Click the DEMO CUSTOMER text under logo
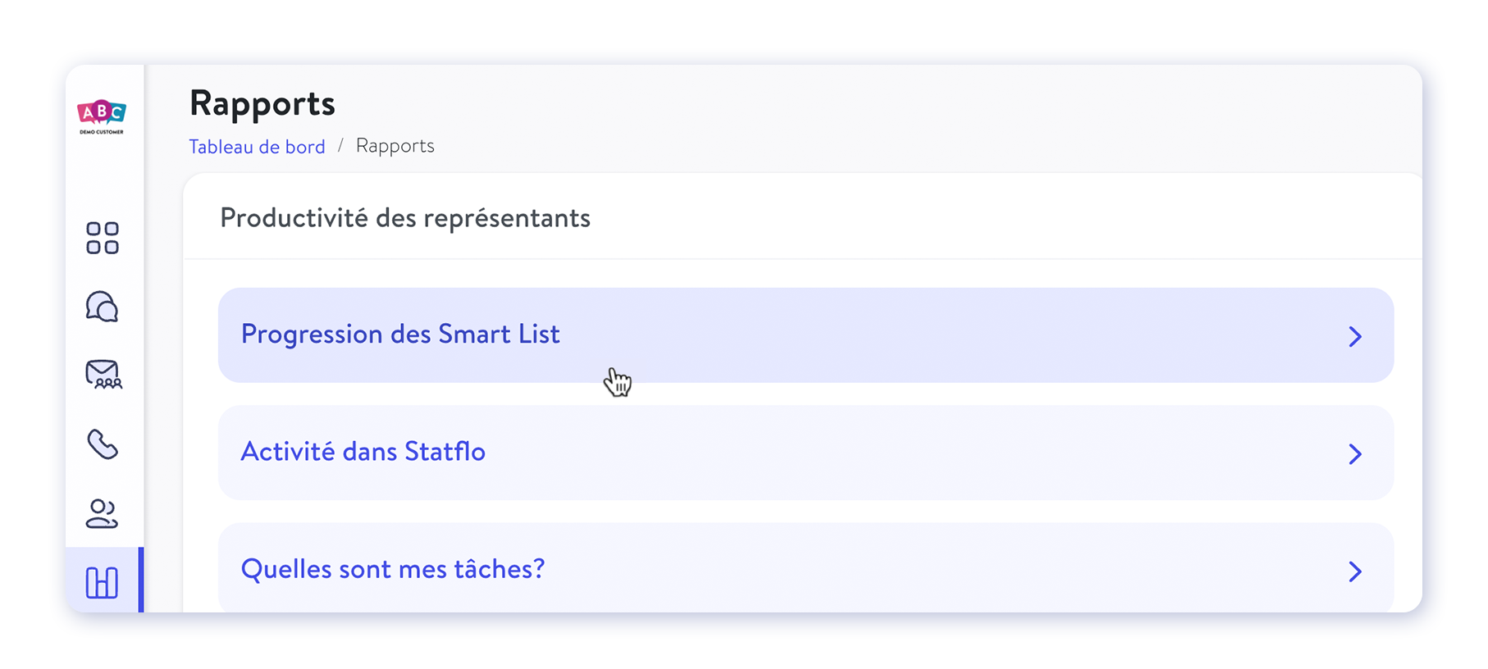Viewport: 1488px width, 669px height. 102,132
